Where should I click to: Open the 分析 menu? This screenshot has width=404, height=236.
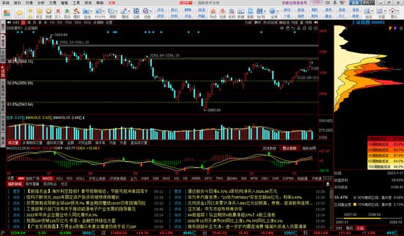click(x=41, y=3)
